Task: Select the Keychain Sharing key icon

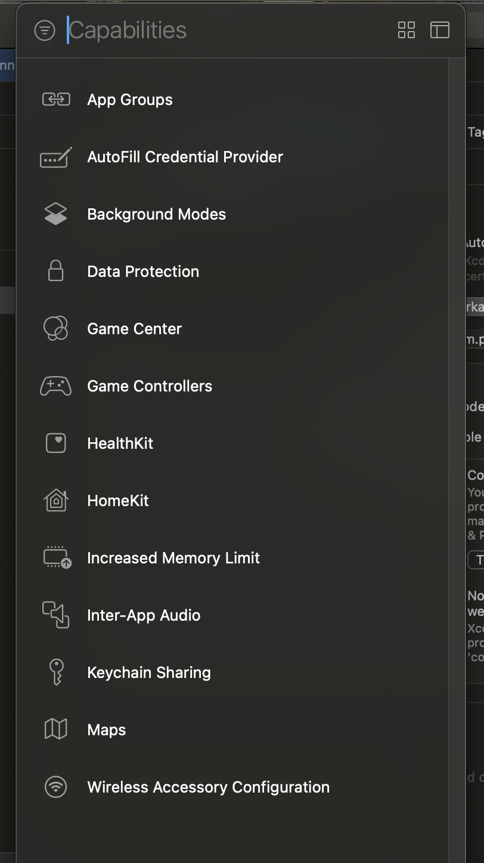Action: click(55, 672)
